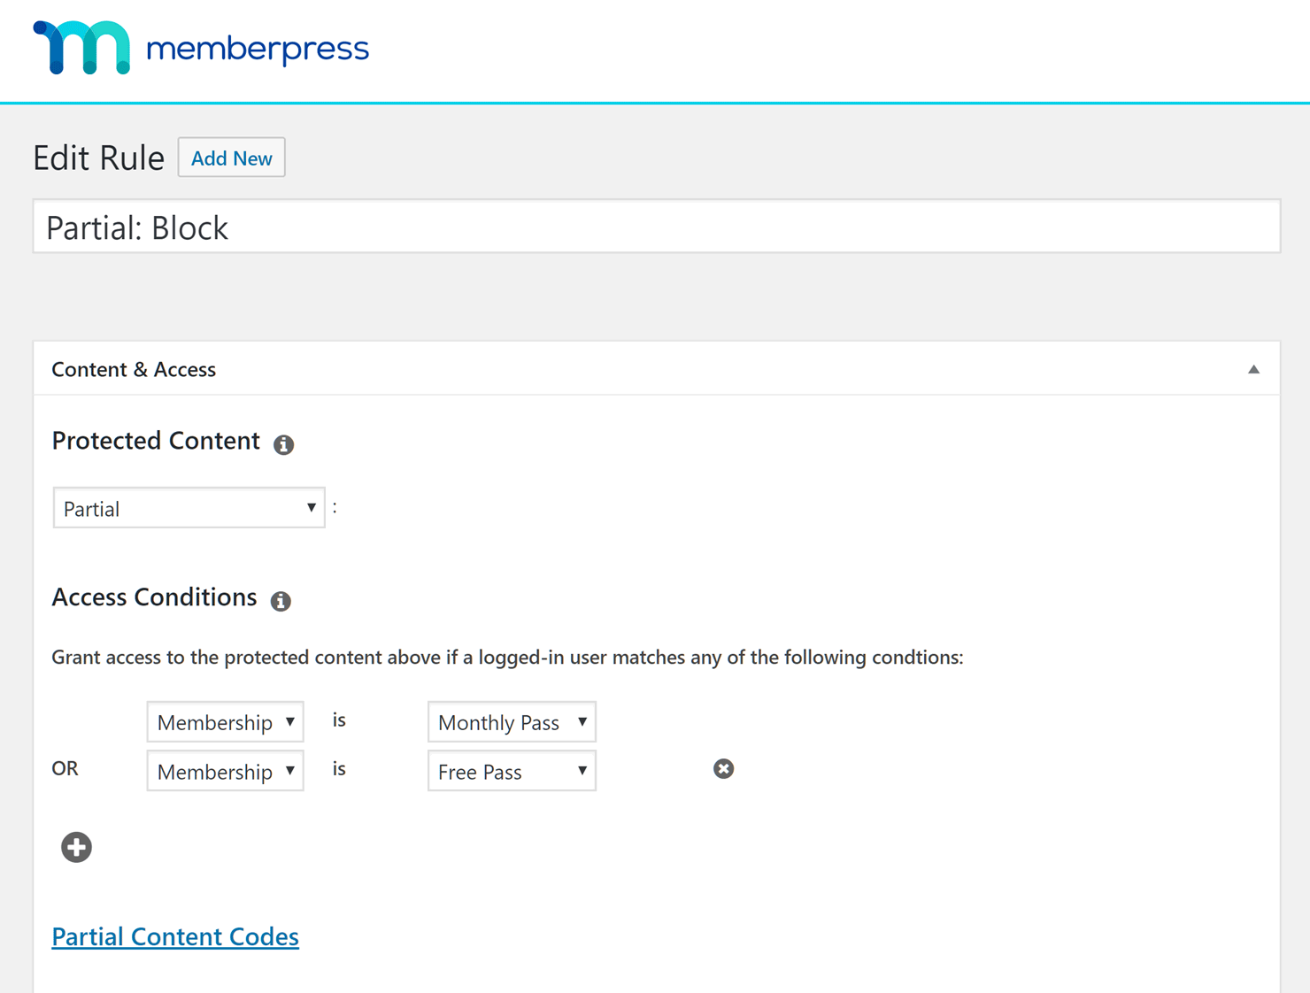Screen dimensions: 1310x993
Task: Click the OR label beside second condition
Action: [65, 768]
